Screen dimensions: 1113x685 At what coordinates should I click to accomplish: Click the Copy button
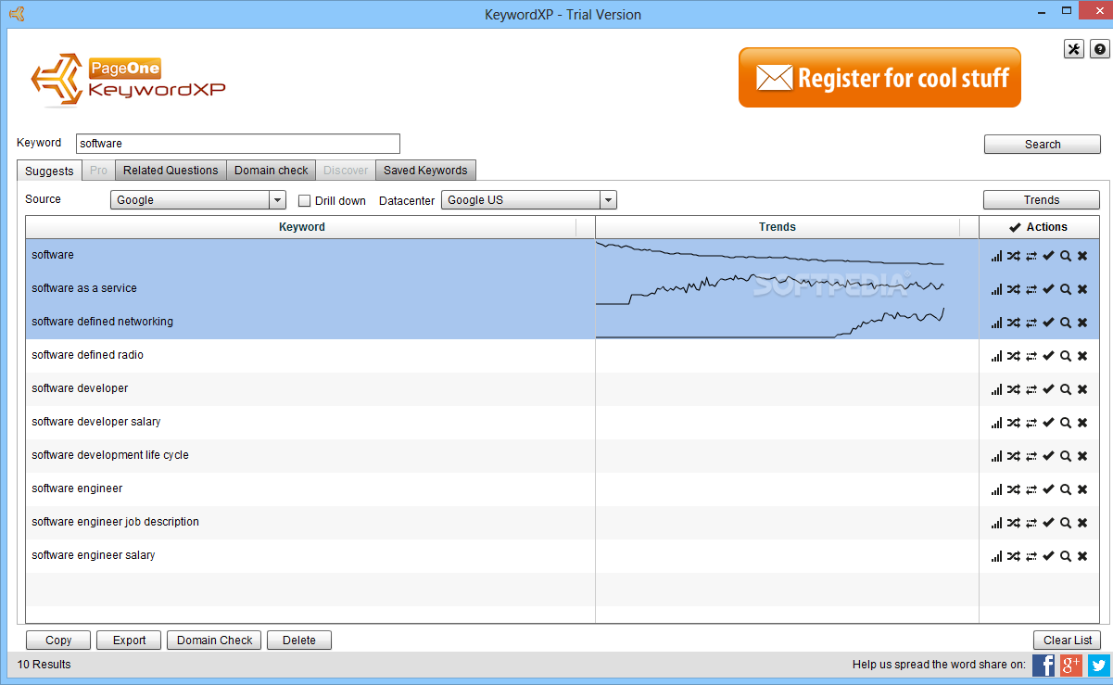(x=58, y=641)
